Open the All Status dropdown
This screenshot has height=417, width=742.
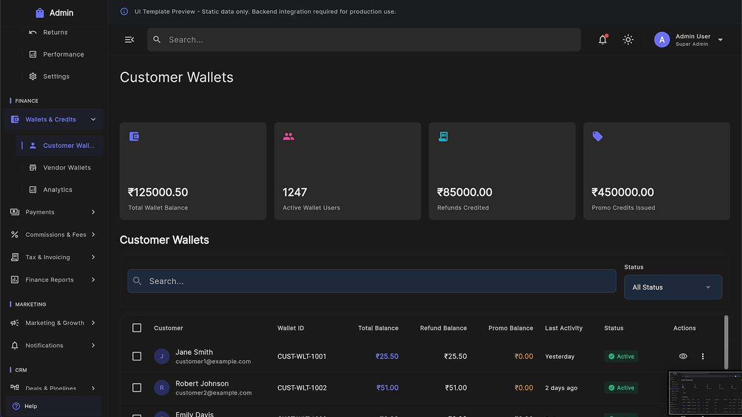[673, 287]
